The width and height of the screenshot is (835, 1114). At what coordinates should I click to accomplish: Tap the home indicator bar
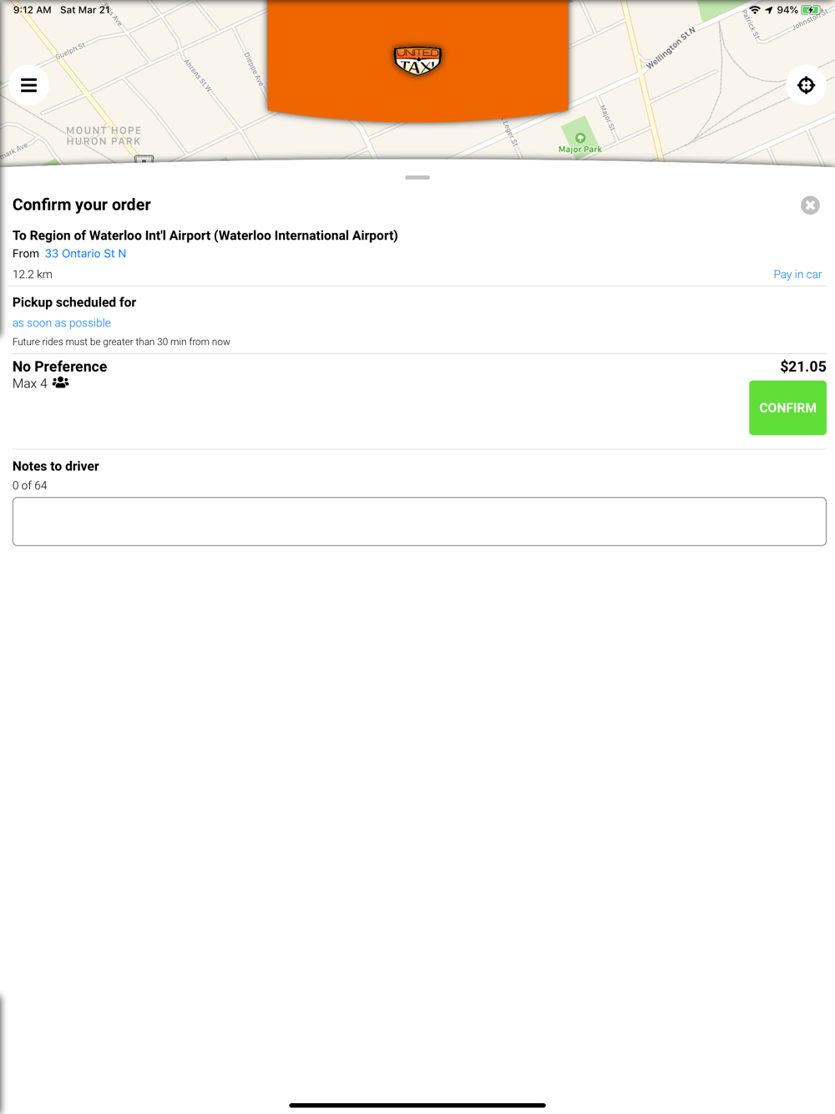[x=417, y=1105]
